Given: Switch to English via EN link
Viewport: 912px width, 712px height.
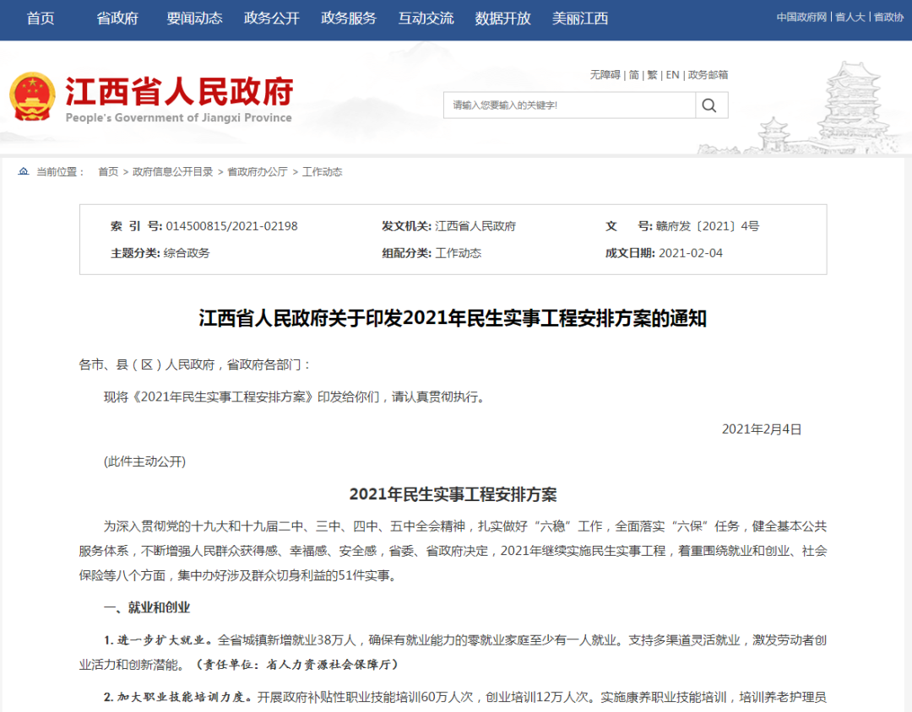Looking at the screenshot, I should tap(672, 75).
